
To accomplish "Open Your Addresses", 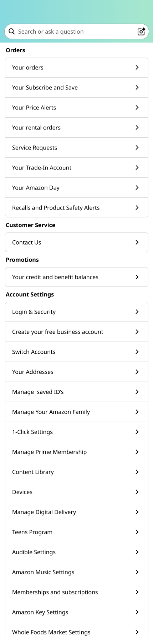I will coord(77,372).
